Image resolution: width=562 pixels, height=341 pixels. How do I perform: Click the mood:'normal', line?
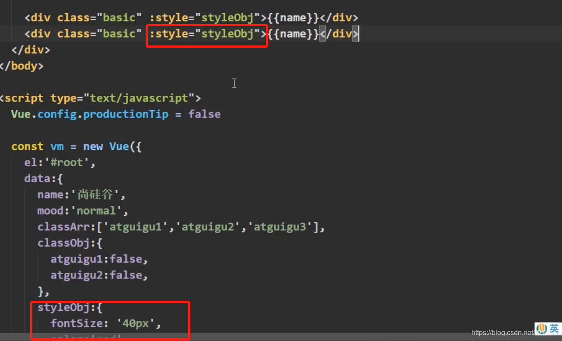(83, 211)
